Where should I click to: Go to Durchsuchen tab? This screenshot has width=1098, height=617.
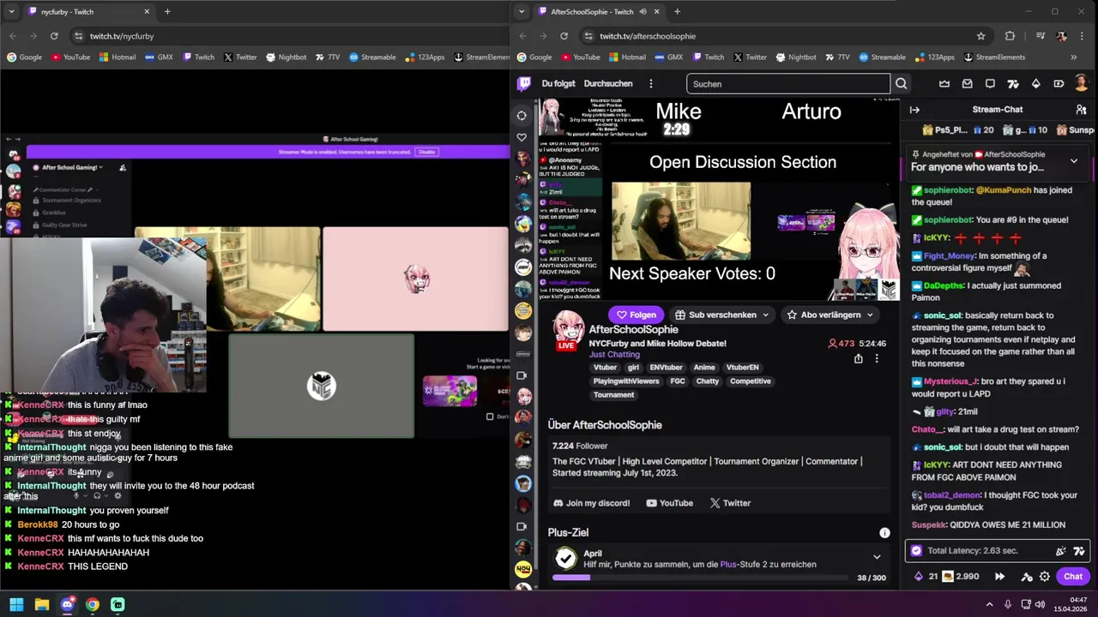point(608,84)
